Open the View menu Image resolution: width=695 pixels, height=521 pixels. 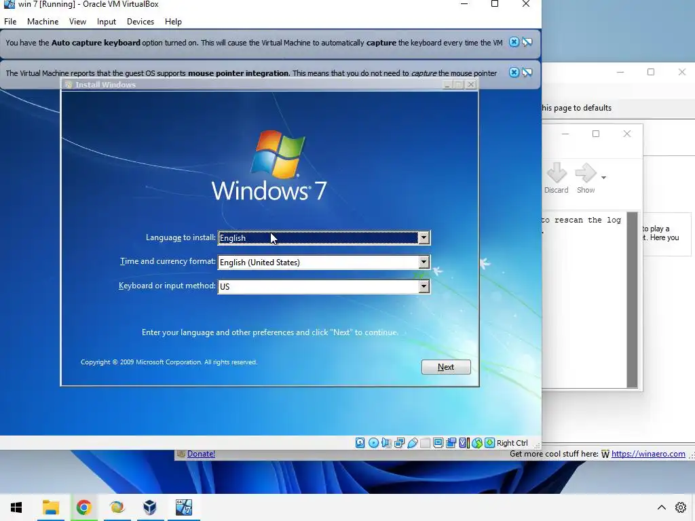coord(77,22)
